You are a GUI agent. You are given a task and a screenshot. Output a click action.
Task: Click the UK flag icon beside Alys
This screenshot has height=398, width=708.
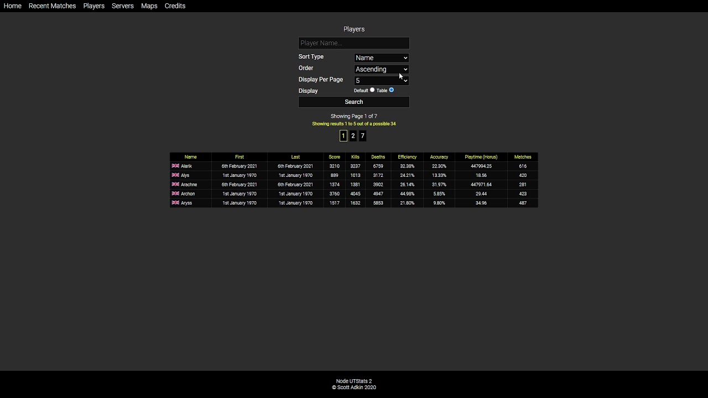175,175
